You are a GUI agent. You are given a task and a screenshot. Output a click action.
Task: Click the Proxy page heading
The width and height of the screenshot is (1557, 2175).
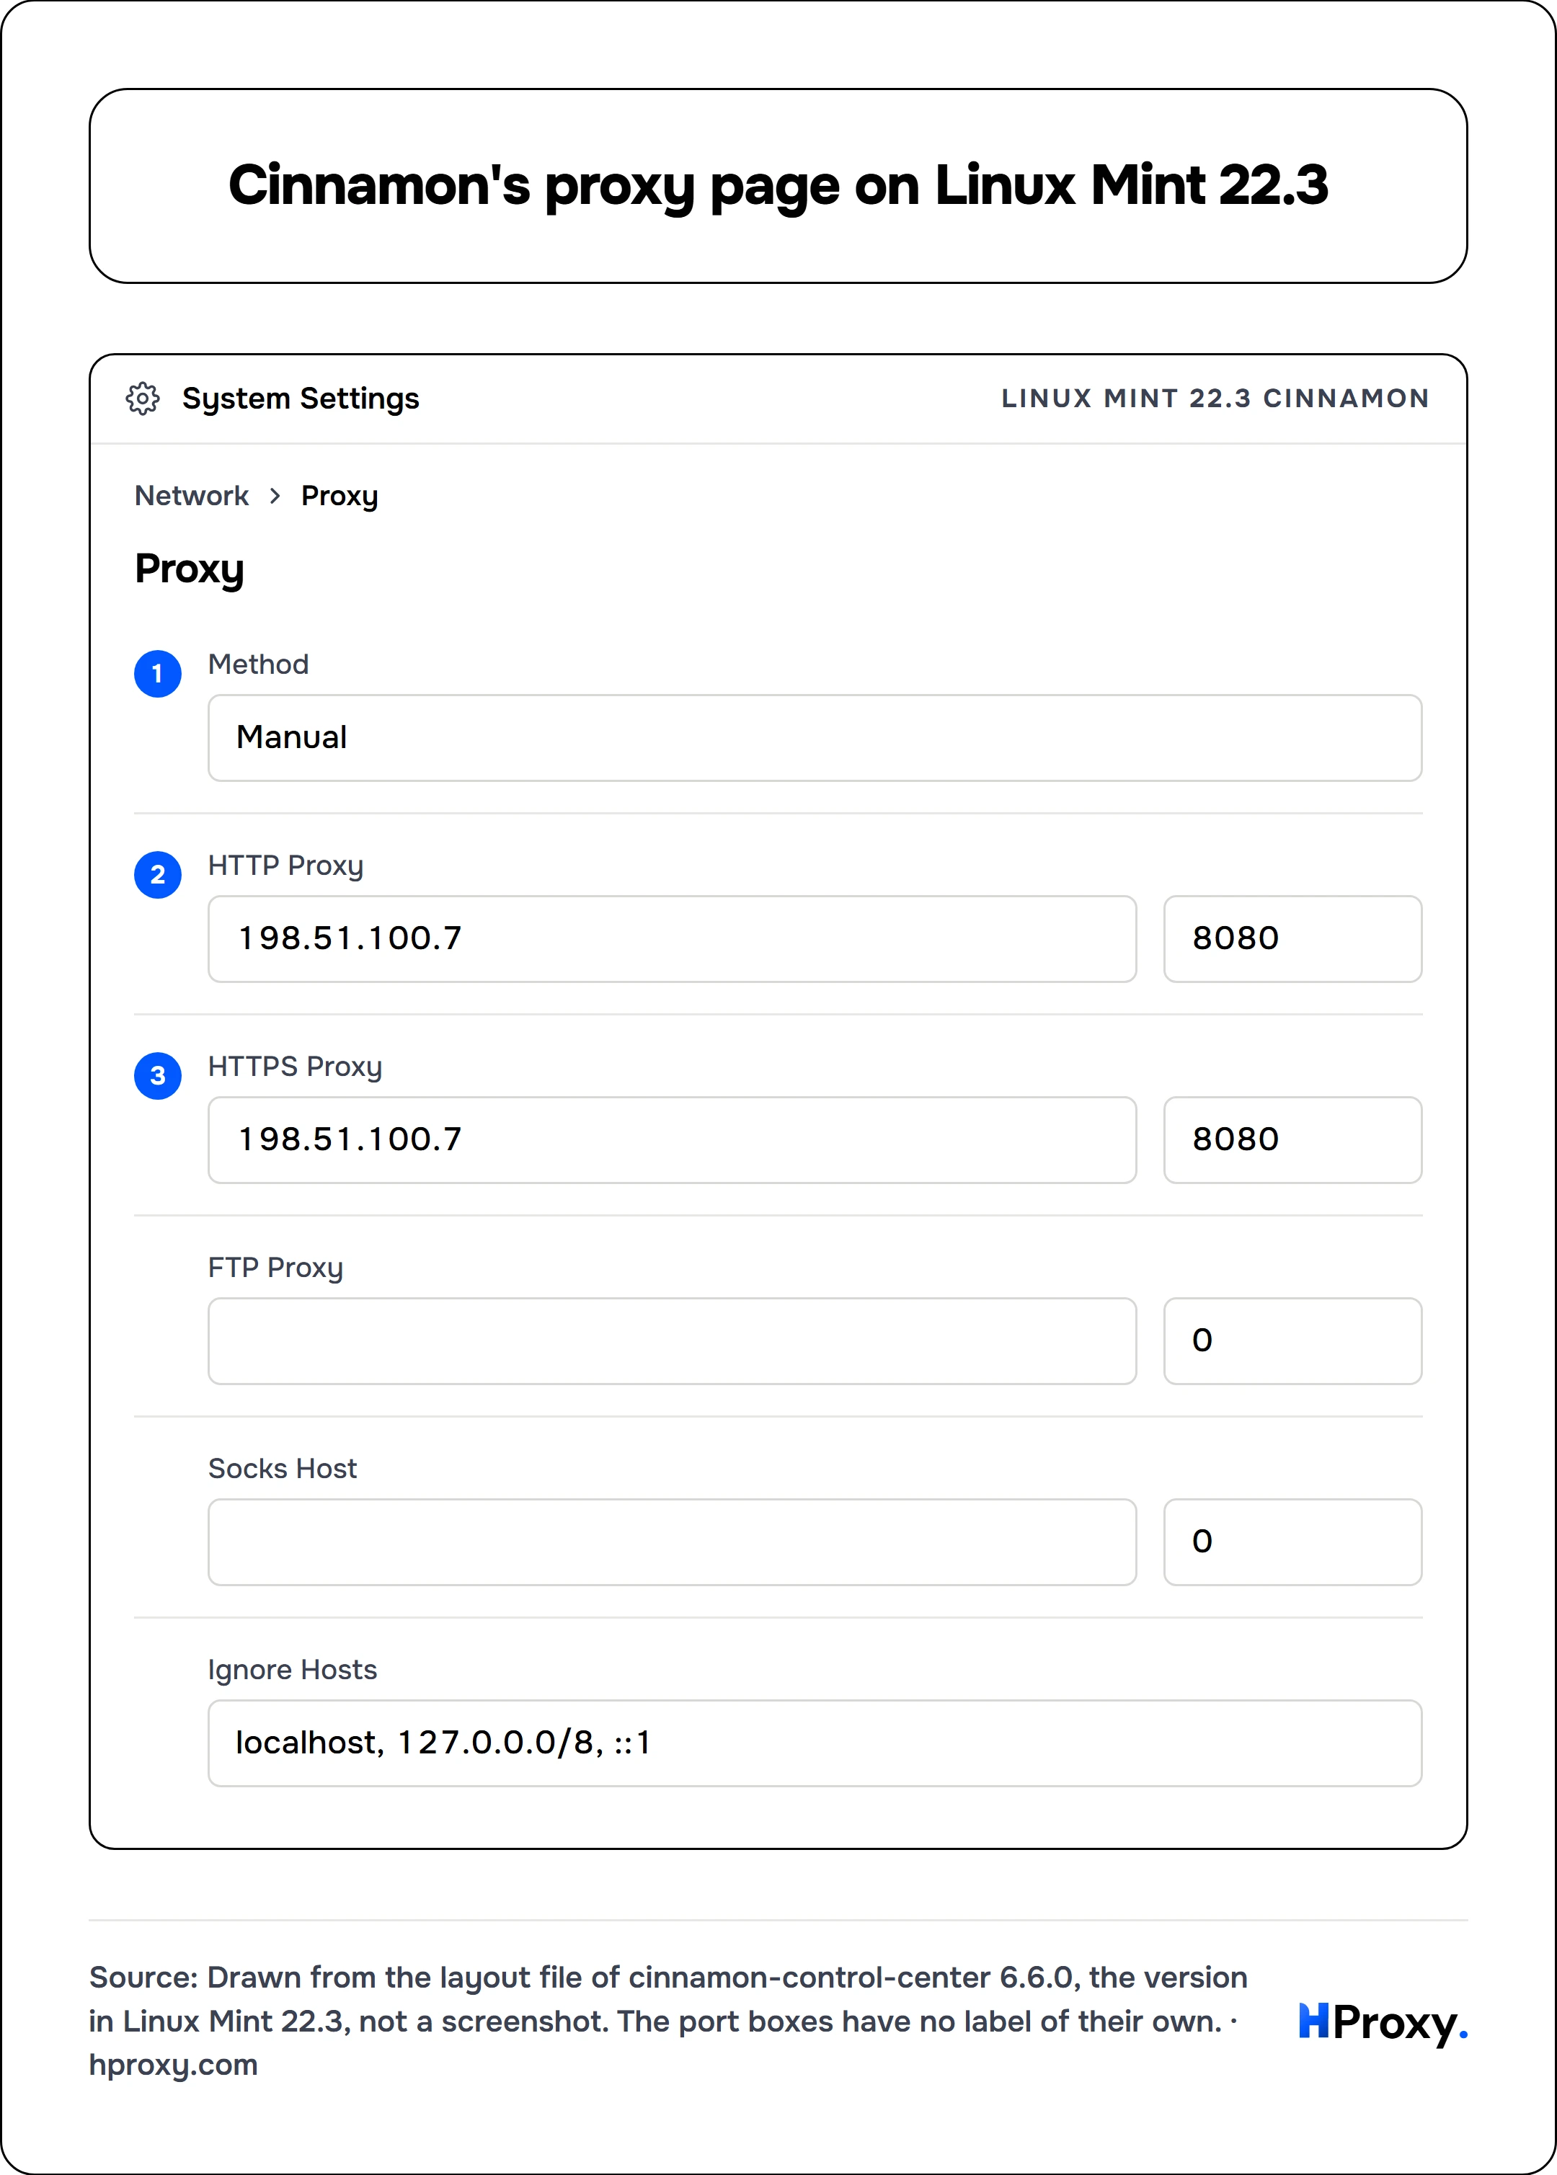[x=189, y=569]
